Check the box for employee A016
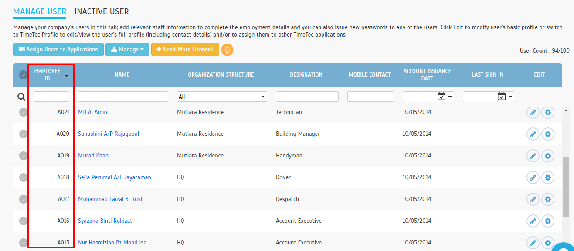 click(x=23, y=221)
